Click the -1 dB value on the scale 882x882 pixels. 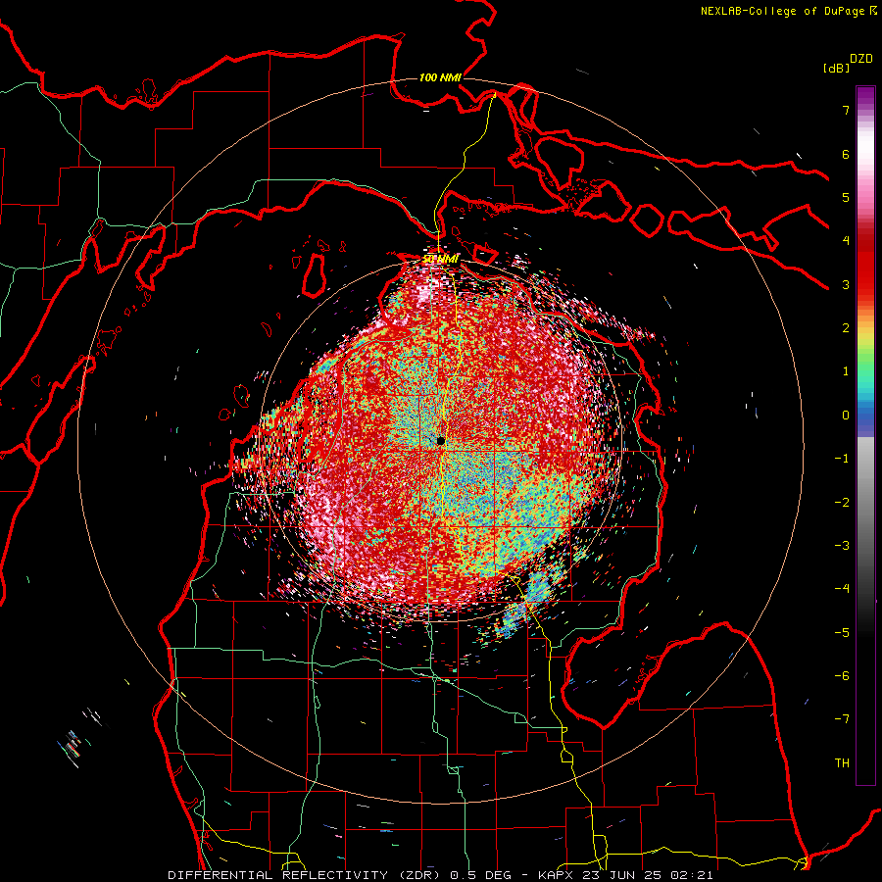pos(842,459)
